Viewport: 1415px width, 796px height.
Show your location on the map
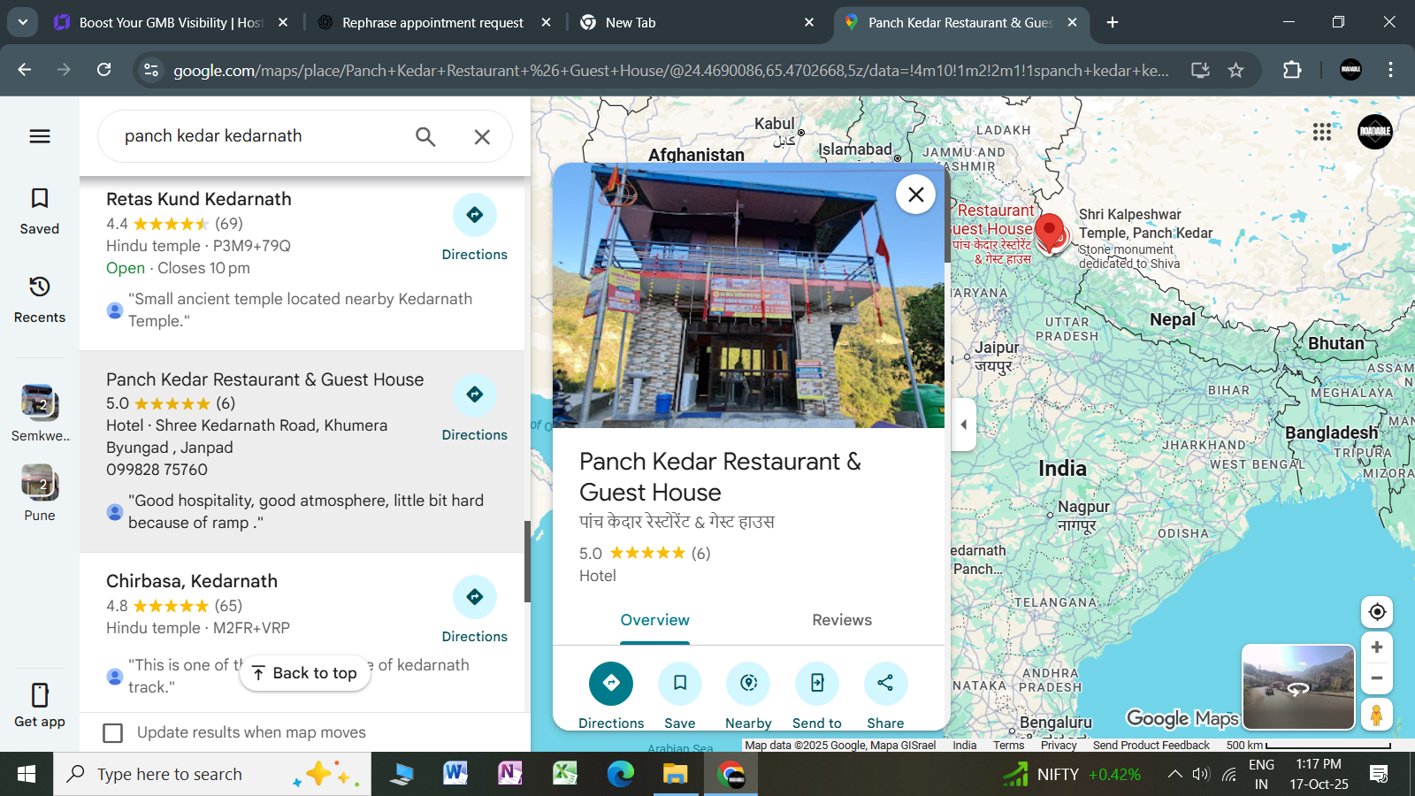pyautogui.click(x=1377, y=611)
